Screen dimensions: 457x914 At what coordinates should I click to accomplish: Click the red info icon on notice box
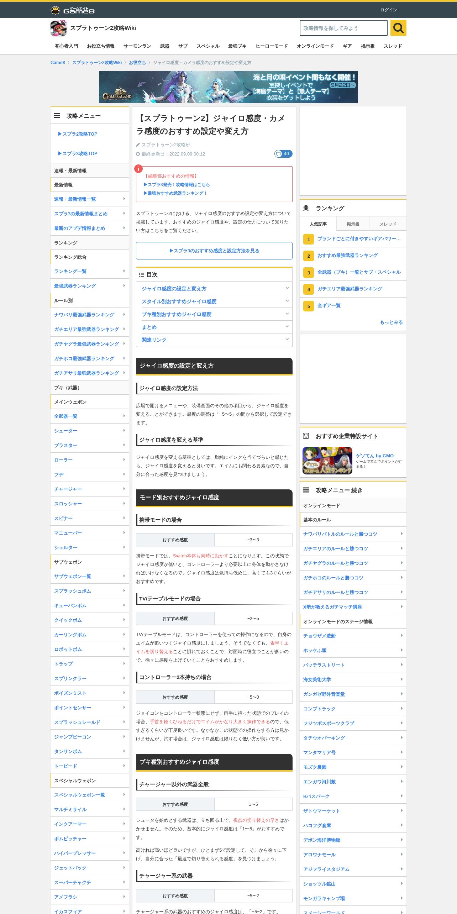click(x=138, y=169)
